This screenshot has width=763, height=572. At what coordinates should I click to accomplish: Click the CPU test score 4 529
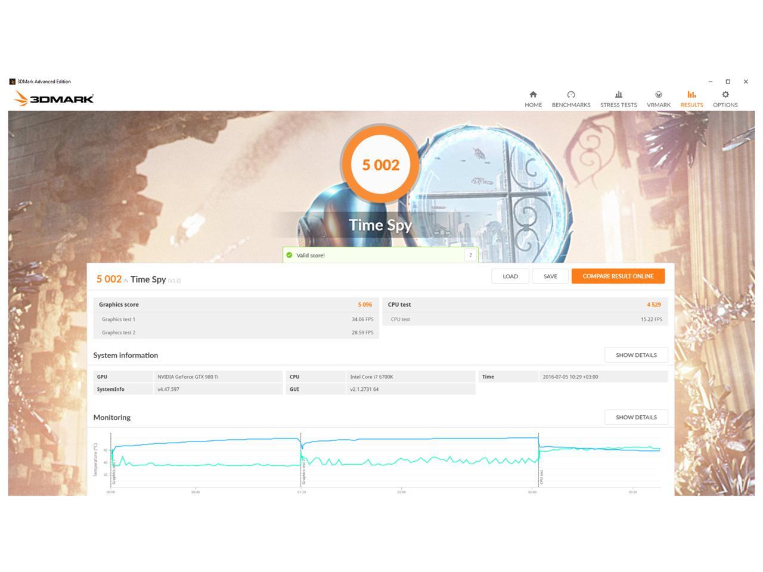(654, 304)
